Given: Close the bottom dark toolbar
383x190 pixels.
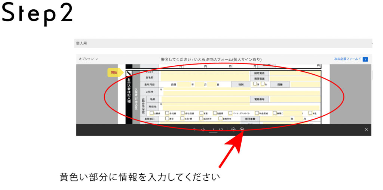Looking at the screenshot, I should [366, 130].
